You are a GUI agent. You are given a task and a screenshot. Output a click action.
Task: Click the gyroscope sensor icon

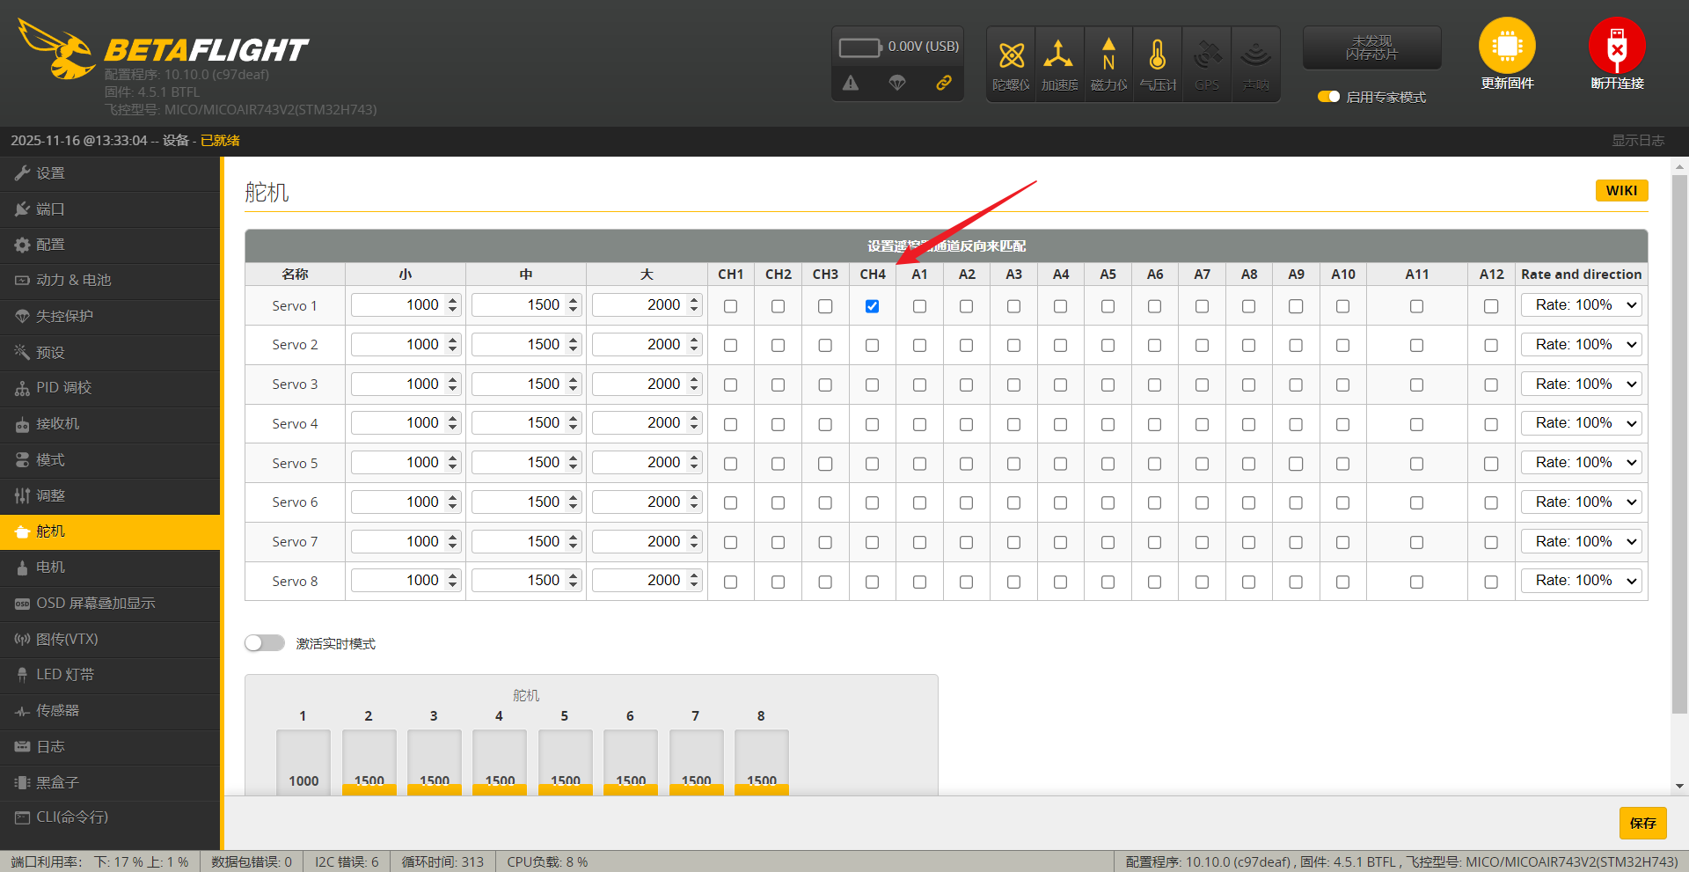[1011, 56]
